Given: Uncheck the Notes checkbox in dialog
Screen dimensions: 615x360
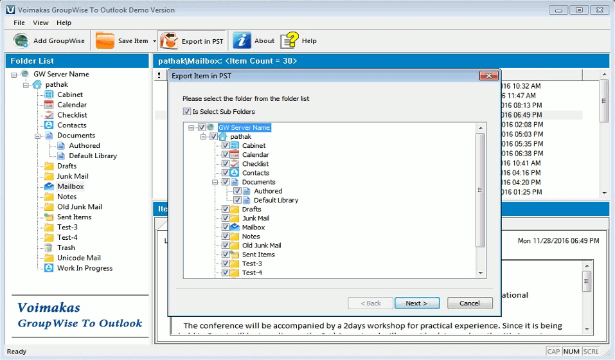Looking at the screenshot, I should coord(226,236).
